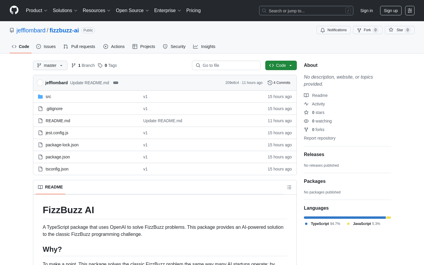The height and width of the screenshot is (265, 424).
Task: Click the Report repository link
Action: [319, 138]
